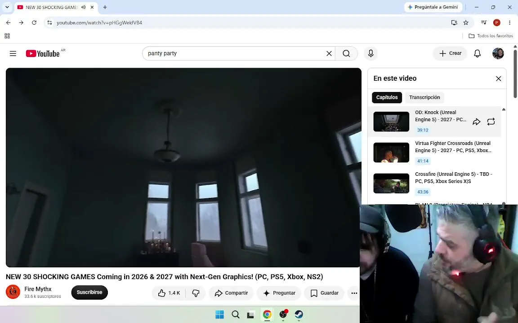Viewport: 518px width, 323px height.
Task: Open the YouTube hamburger guide menu
Action: pos(13,53)
